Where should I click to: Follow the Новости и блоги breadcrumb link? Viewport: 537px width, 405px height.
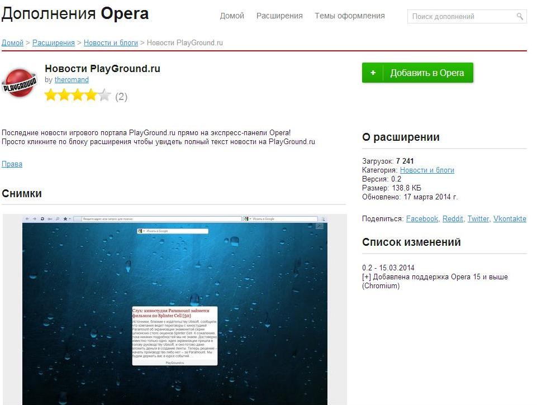point(111,43)
